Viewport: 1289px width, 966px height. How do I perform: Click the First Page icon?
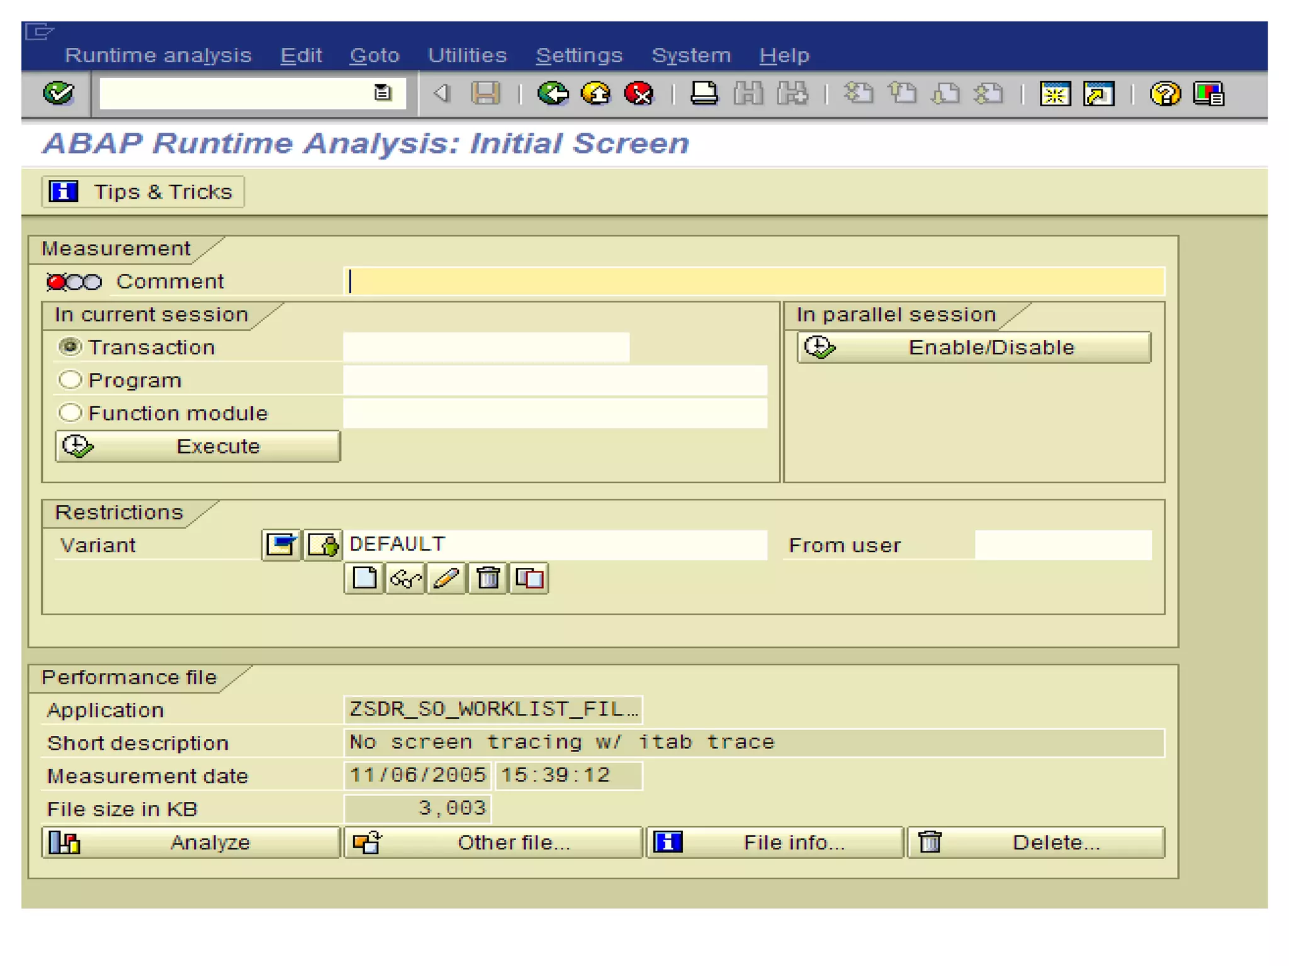[858, 94]
